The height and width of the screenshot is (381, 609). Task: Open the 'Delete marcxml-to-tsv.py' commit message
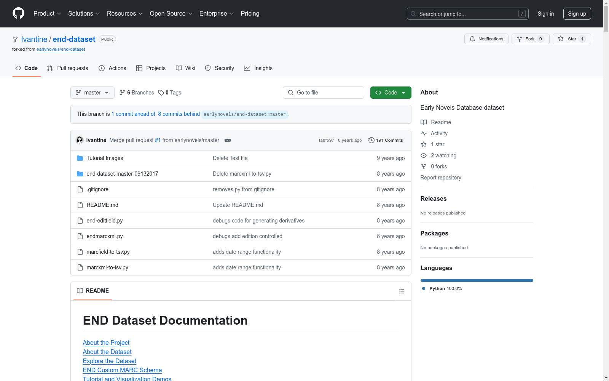click(242, 174)
